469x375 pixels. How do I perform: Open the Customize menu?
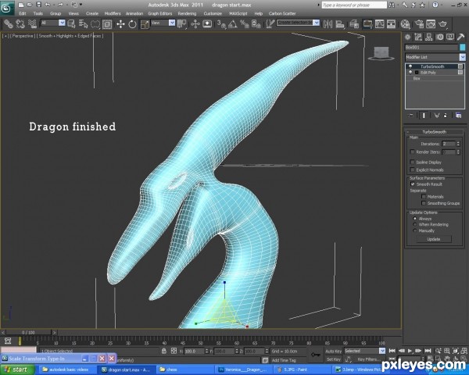[213, 13]
